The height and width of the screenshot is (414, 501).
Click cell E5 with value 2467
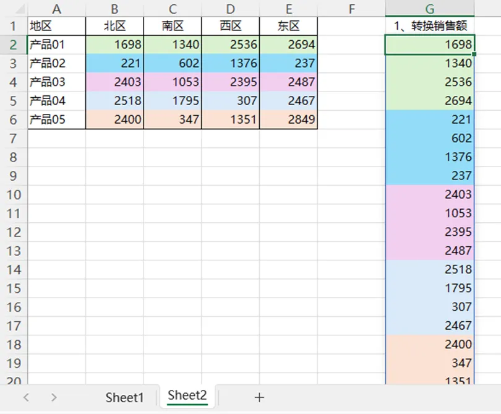[288, 101]
